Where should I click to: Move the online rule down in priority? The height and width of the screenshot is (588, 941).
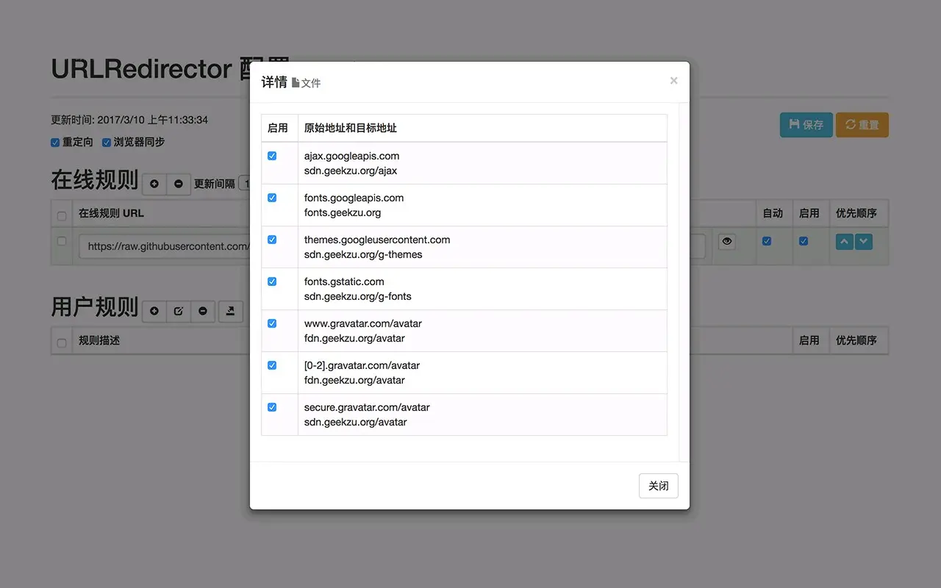pos(862,241)
